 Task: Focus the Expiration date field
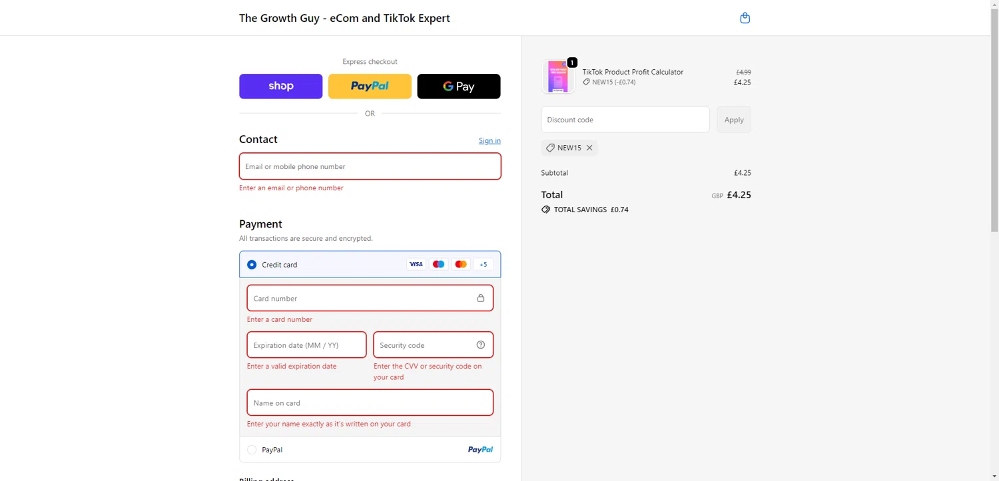(x=306, y=345)
